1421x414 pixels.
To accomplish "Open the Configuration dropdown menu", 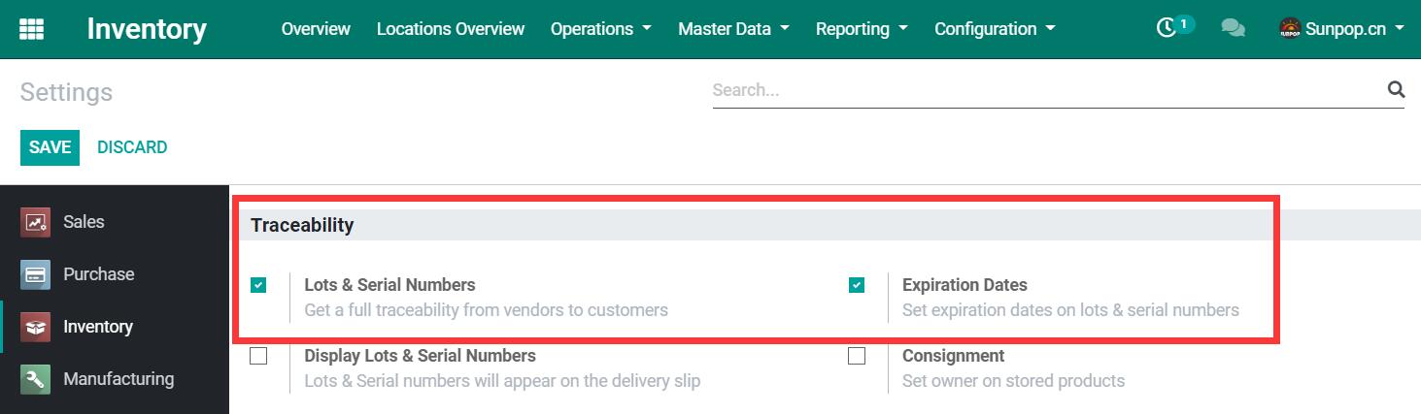I will coord(995,29).
